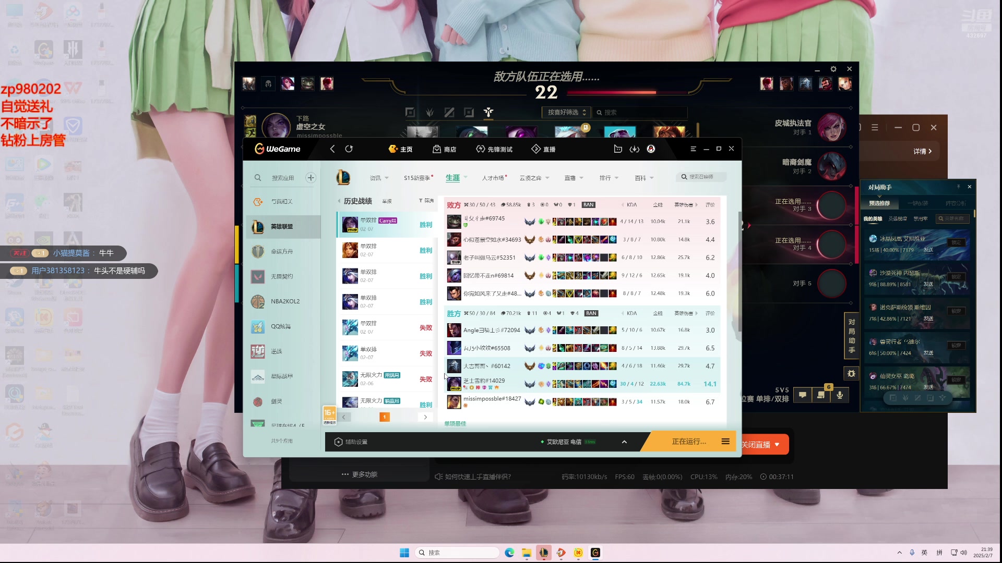The image size is (1002, 563).
Task: Select QQ炫舞 in the sidebar
Action: point(283,326)
